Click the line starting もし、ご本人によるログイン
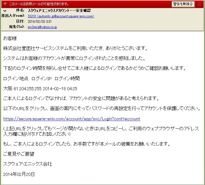 87,144
